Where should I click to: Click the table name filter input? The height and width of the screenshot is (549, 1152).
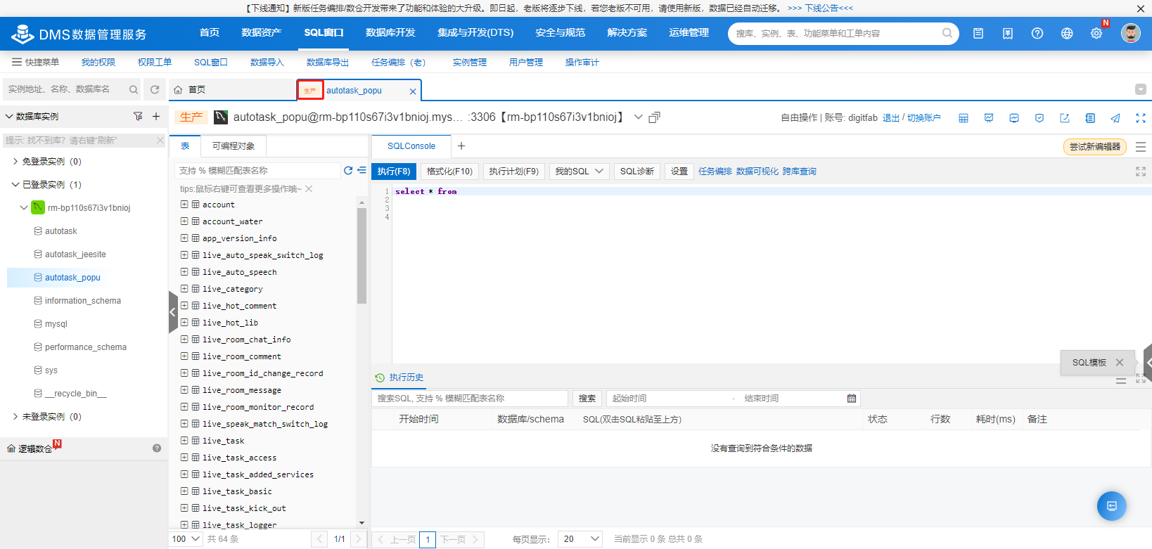[257, 171]
